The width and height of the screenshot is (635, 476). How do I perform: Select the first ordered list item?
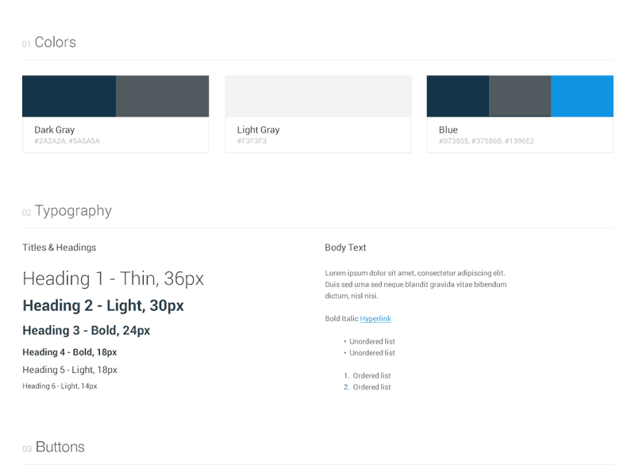[371, 376]
